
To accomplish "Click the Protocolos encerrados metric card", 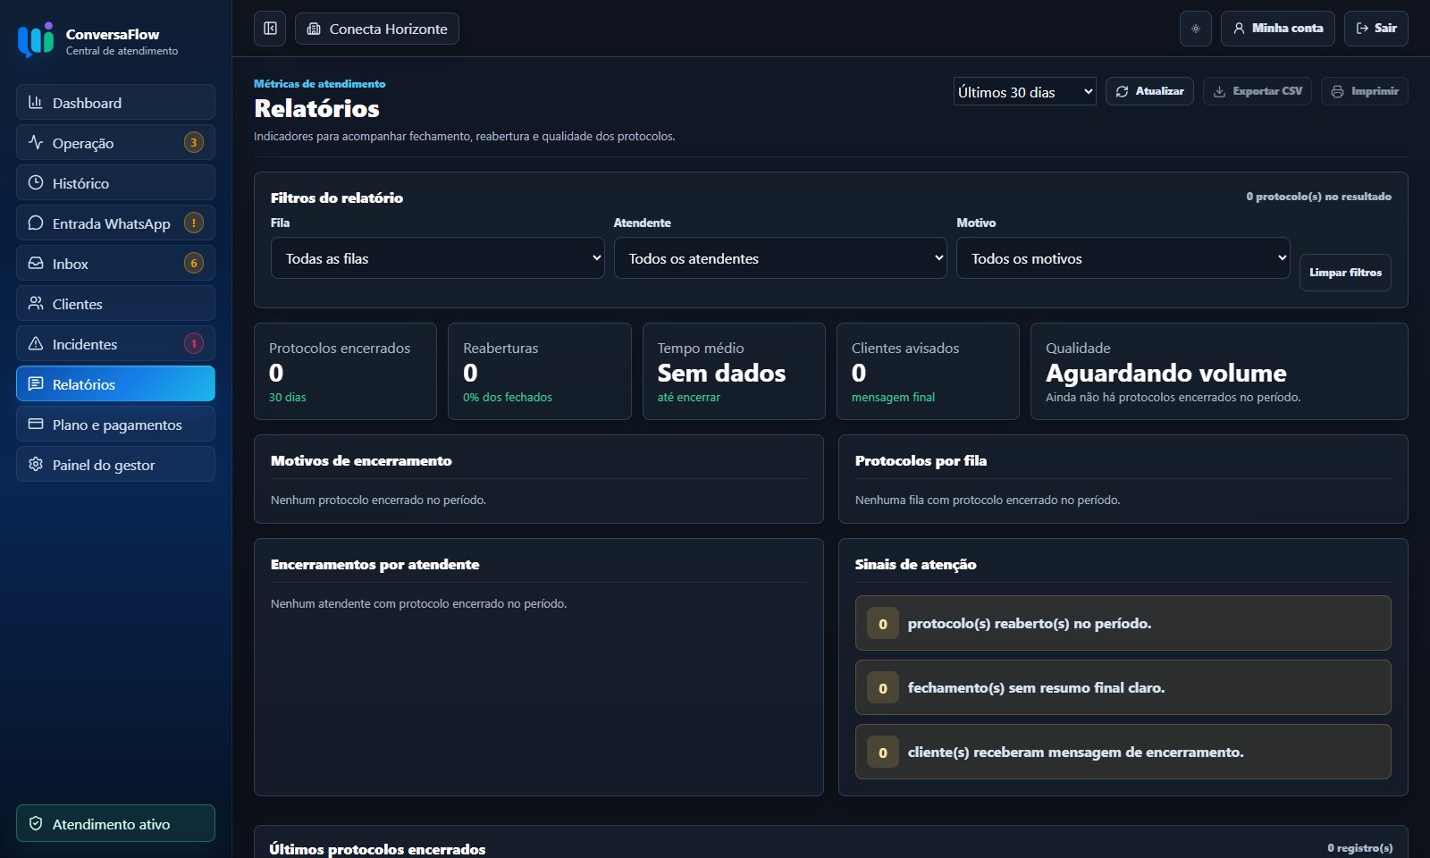I will click(346, 371).
